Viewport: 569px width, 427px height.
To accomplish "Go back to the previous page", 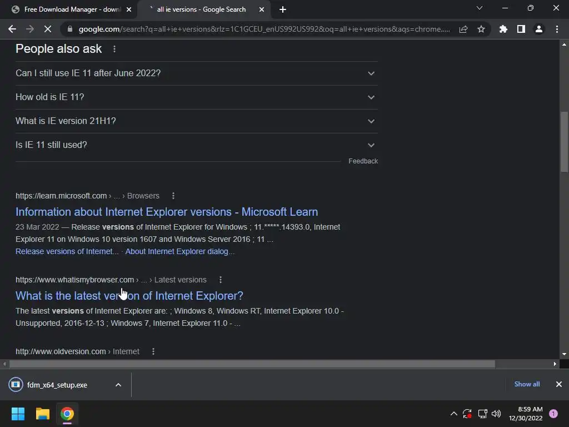I will pos(12,29).
